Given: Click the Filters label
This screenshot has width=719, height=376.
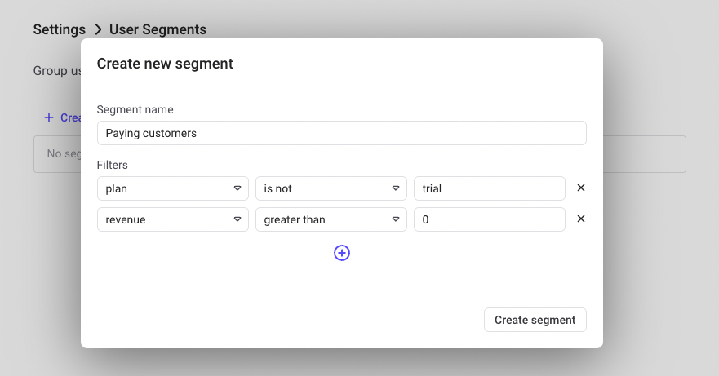Looking at the screenshot, I should [113, 165].
